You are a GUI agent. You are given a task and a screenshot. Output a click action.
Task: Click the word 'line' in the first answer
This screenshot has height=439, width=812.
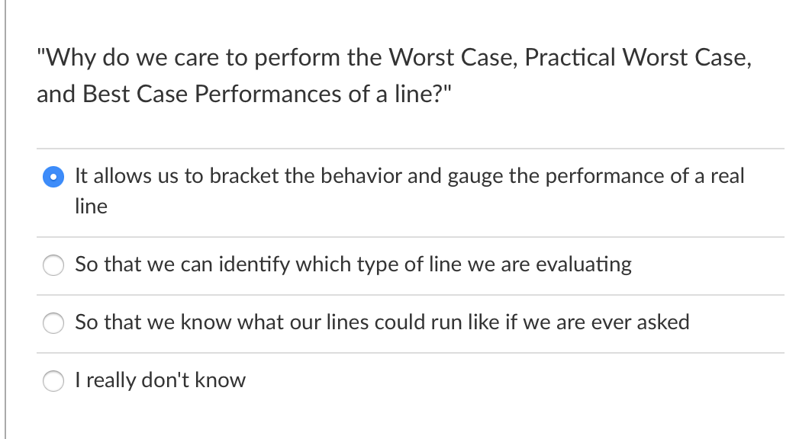tap(93, 206)
